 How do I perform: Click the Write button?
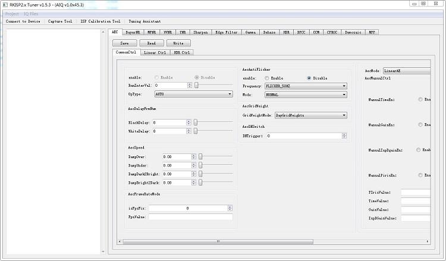point(178,43)
